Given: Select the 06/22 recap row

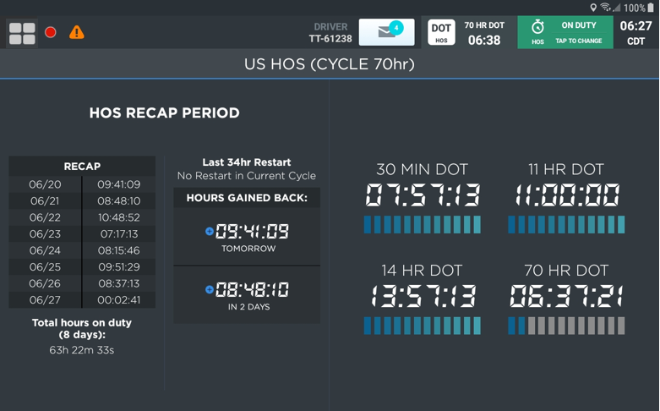Looking at the screenshot, I should point(82,217).
